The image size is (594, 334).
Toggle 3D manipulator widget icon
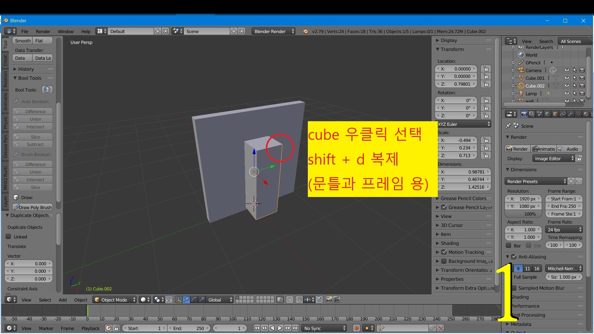pos(179,300)
